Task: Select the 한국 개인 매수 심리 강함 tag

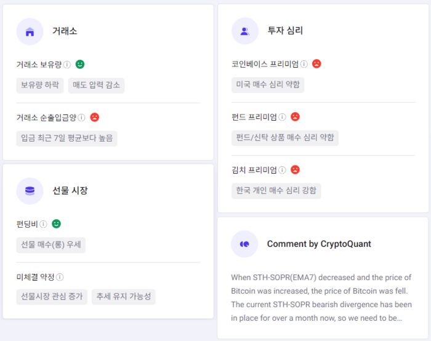Action: 276,190
